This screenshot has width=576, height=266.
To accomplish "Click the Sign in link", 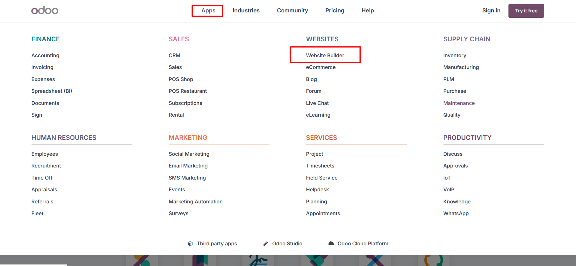I will [491, 10].
